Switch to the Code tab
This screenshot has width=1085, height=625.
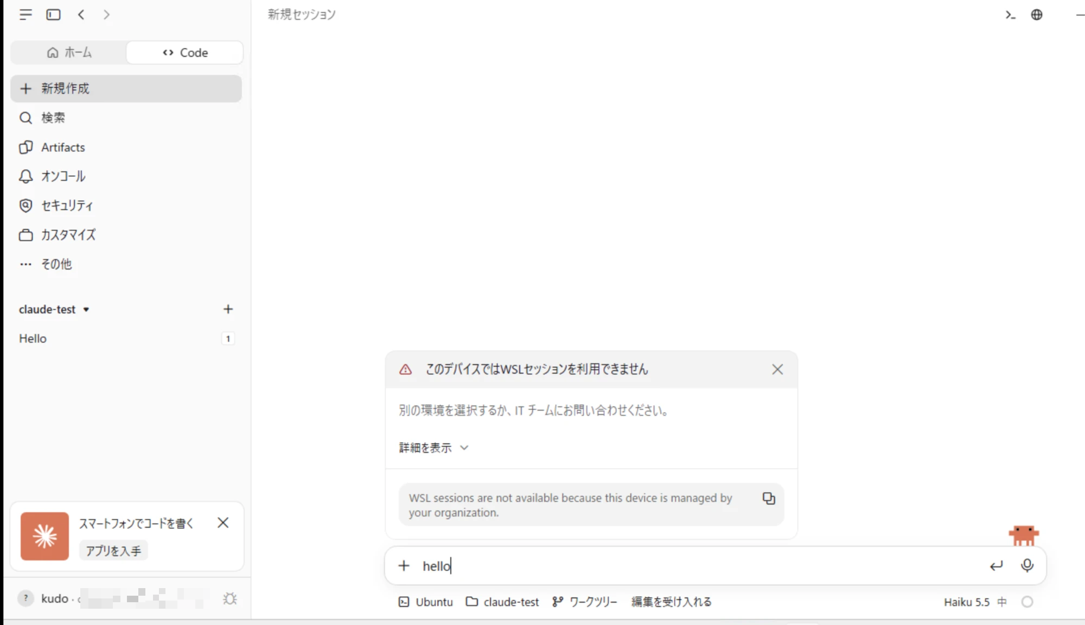coord(185,53)
